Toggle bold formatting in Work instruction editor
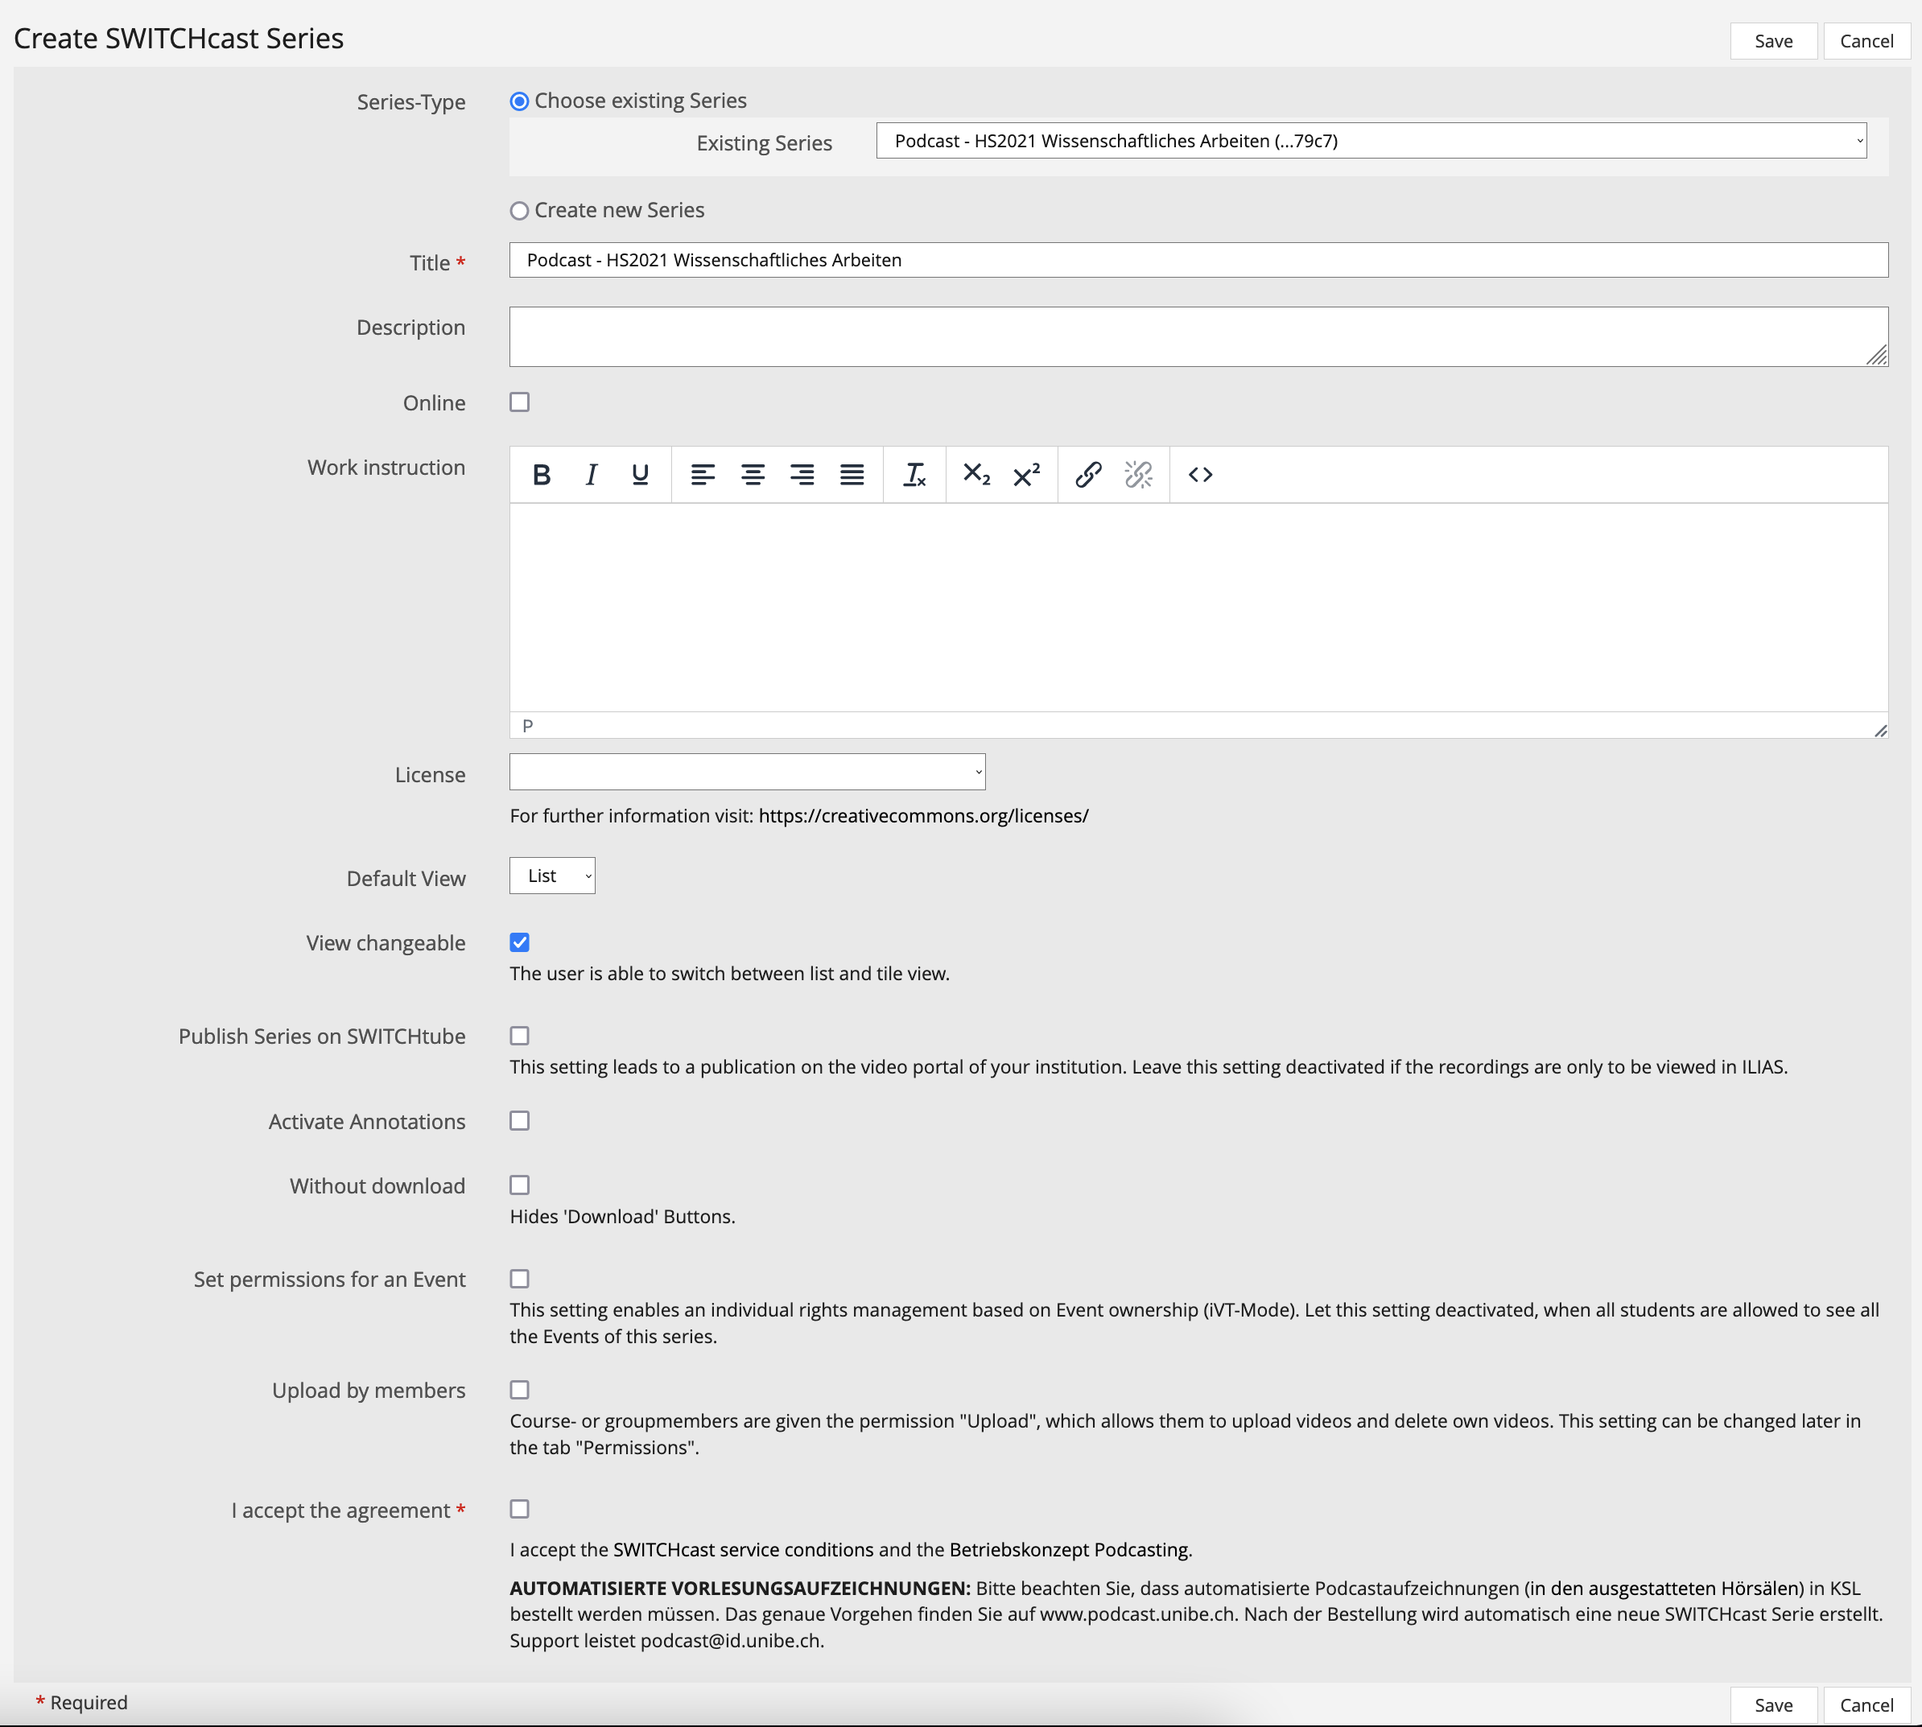 pyautogui.click(x=541, y=475)
